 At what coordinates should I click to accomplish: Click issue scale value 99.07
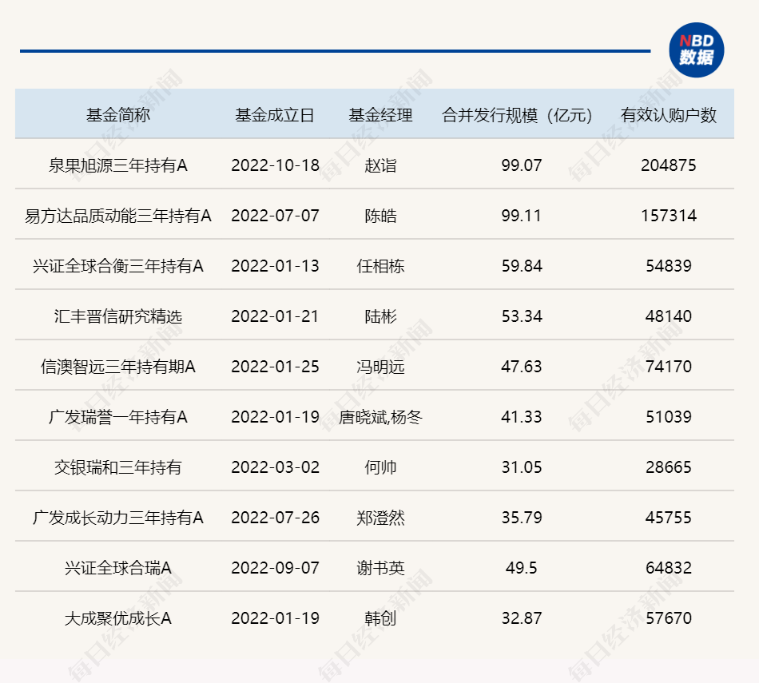[x=522, y=165]
